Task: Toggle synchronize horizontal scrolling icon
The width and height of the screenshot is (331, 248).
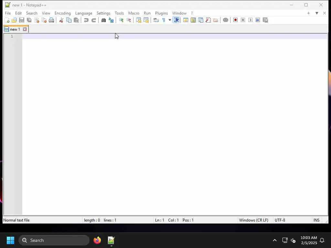Action: (146, 20)
